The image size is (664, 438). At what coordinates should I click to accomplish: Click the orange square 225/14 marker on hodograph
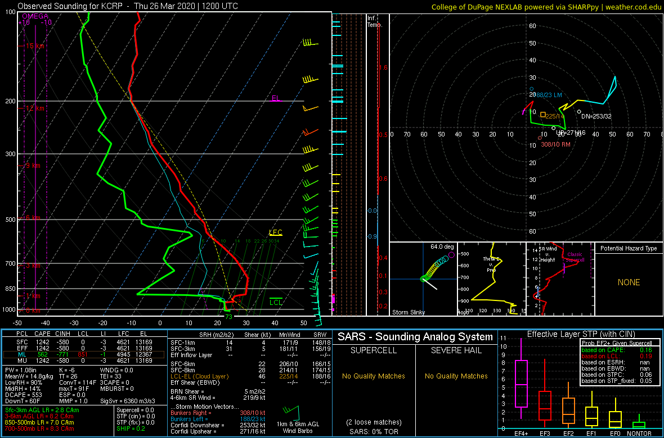[543, 114]
